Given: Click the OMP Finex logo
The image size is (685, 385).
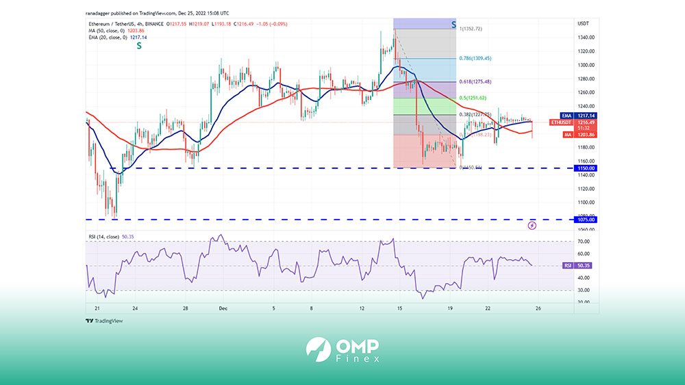Looking at the screenshot, I should (x=342, y=349).
